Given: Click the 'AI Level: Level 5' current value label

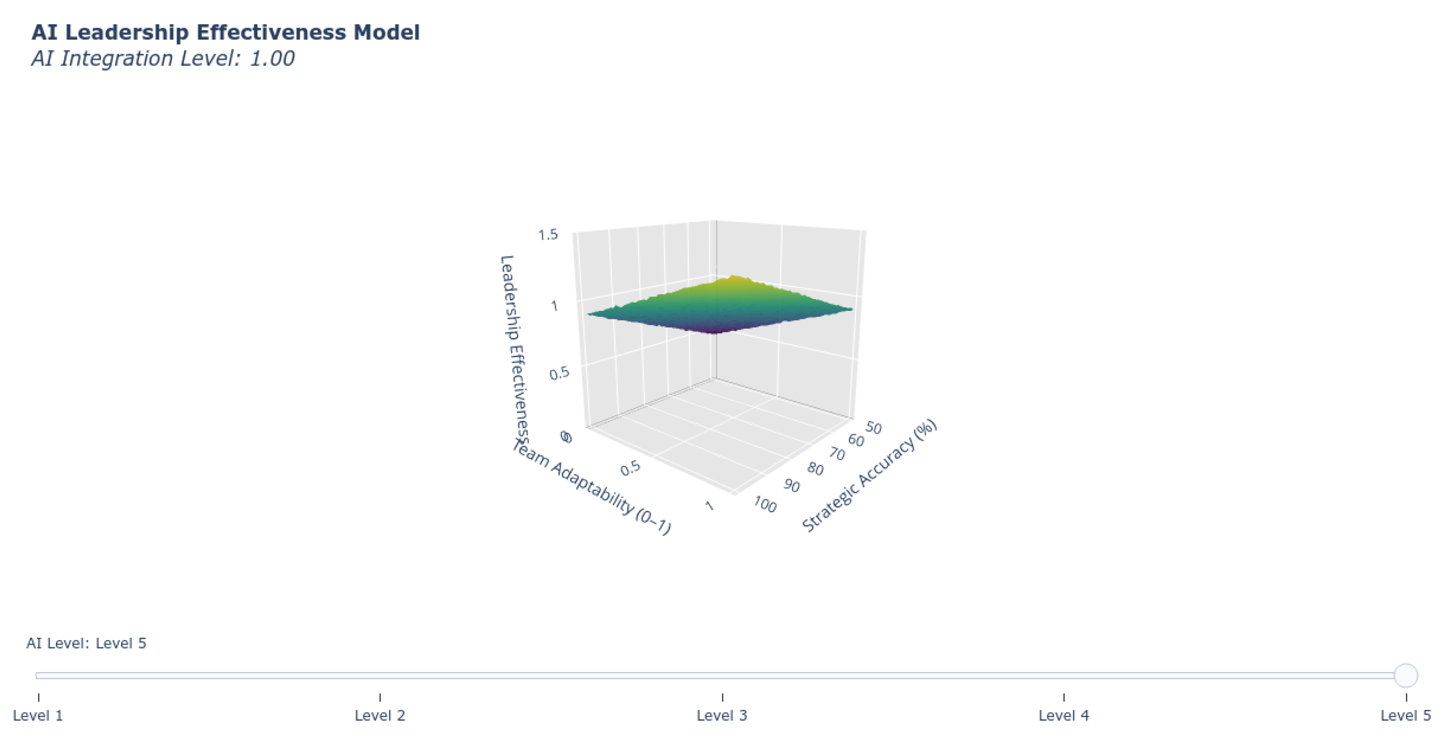Looking at the screenshot, I should tap(86, 643).
